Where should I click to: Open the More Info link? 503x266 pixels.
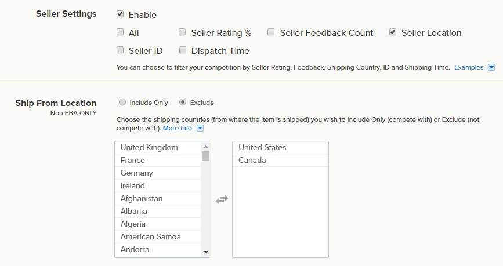pyautogui.click(x=177, y=128)
